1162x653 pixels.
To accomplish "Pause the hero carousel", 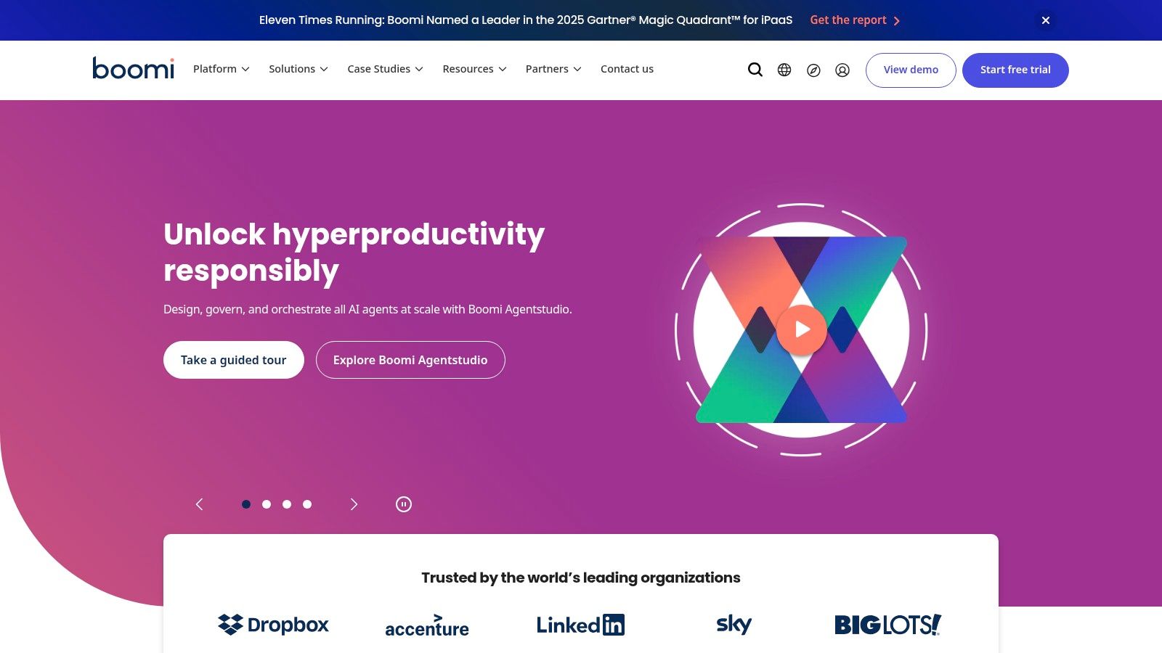I will click(x=404, y=504).
